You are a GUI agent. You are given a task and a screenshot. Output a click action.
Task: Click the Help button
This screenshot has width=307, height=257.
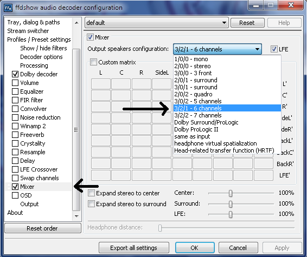tap(284, 23)
